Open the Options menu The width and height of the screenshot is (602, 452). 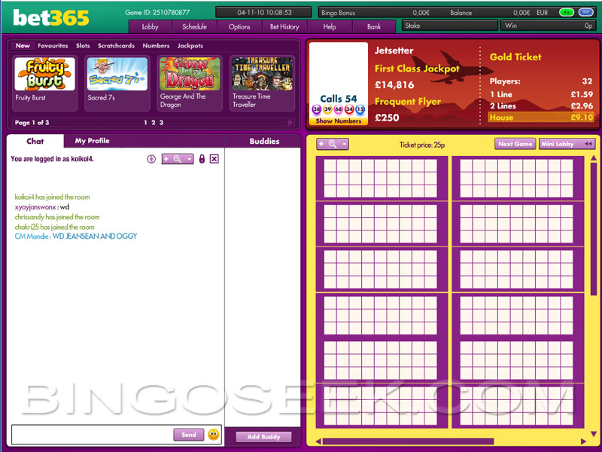coord(239,27)
